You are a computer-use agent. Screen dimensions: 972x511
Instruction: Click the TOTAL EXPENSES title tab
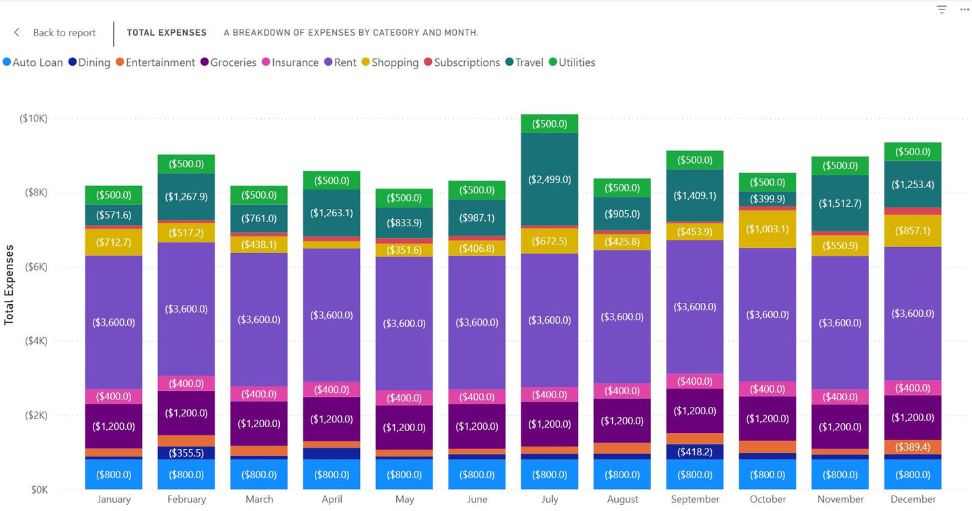click(166, 32)
